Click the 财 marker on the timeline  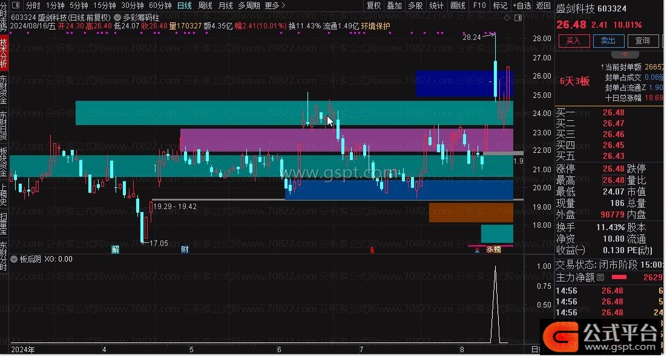coord(185,249)
